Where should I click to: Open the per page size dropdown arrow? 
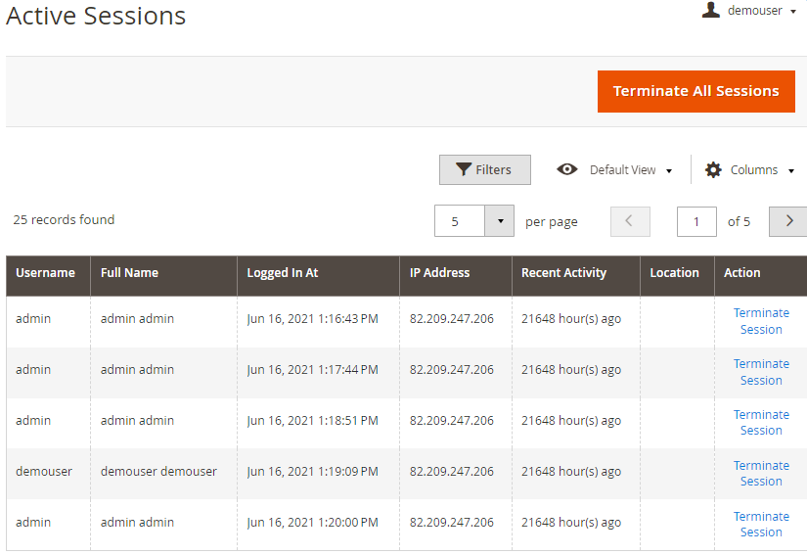[x=500, y=221]
